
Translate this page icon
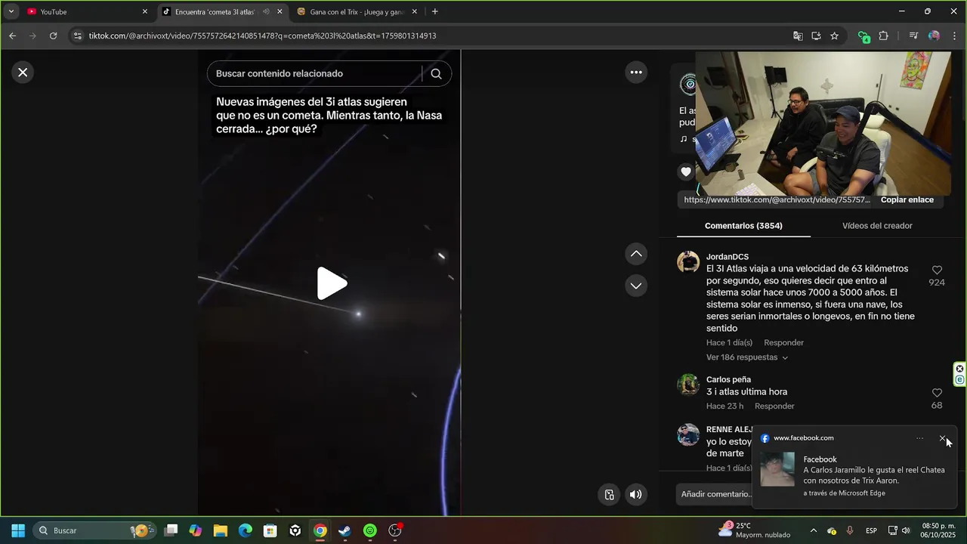click(x=798, y=36)
